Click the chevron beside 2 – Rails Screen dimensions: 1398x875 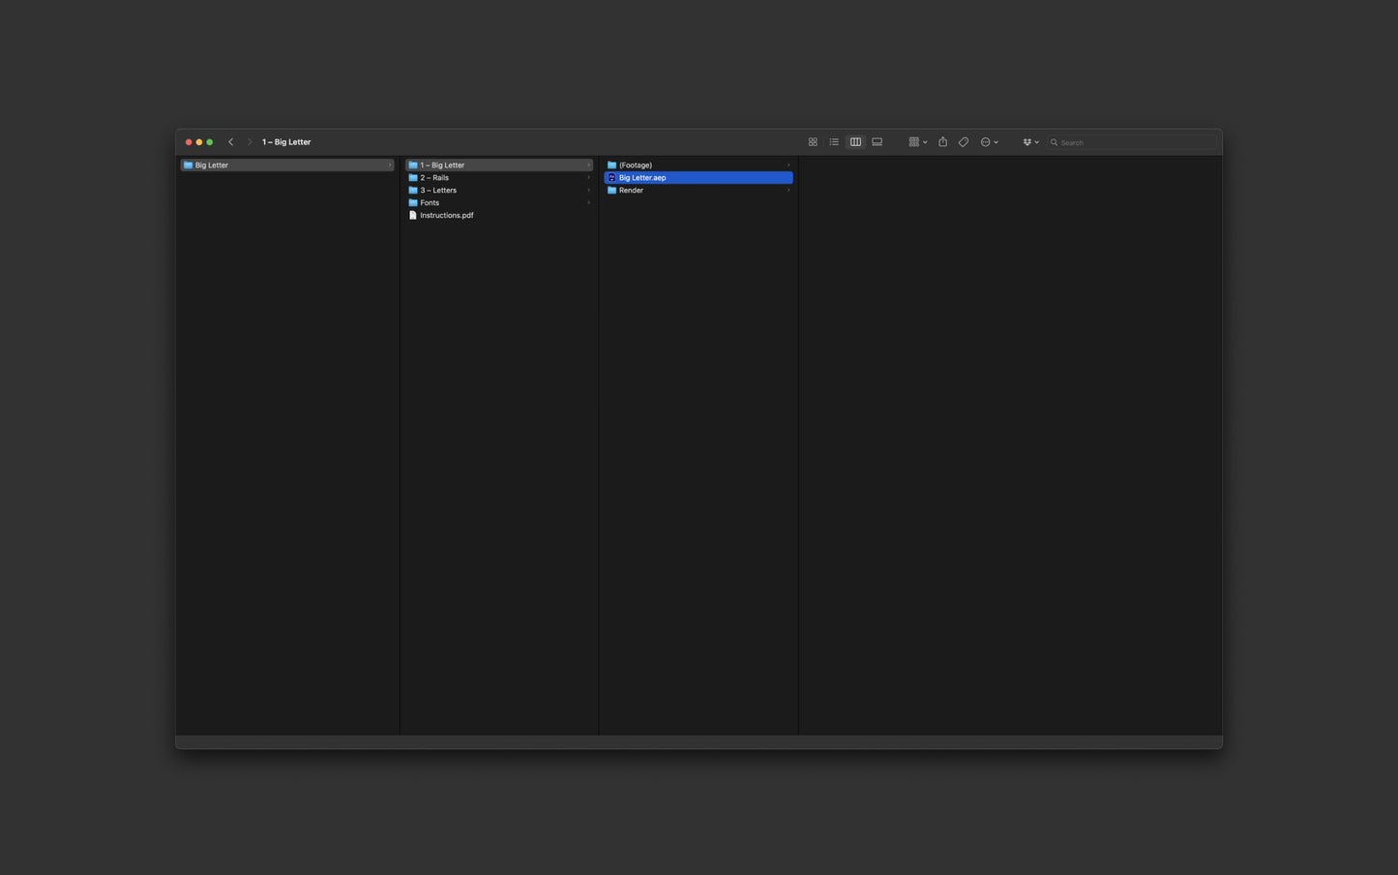pyautogui.click(x=588, y=178)
